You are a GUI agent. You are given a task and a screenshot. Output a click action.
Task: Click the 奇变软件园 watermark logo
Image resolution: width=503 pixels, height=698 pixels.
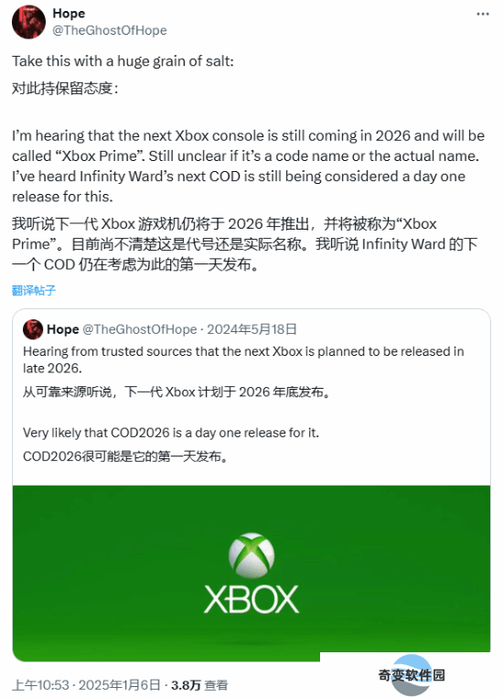click(412, 675)
